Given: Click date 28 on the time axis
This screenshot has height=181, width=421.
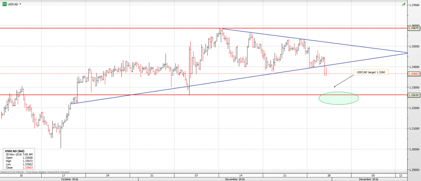Looking at the screenshot, I should (x=329, y=175).
